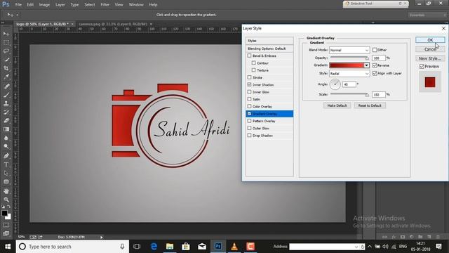Screen dimensions: 449x253
Task: Select the History Brush tool
Action: tap(6, 112)
